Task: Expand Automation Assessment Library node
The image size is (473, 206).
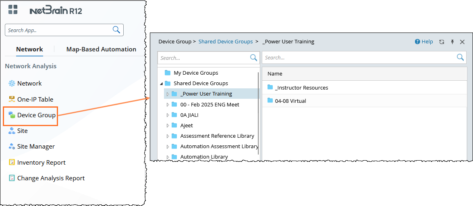Action: pyautogui.click(x=168, y=147)
